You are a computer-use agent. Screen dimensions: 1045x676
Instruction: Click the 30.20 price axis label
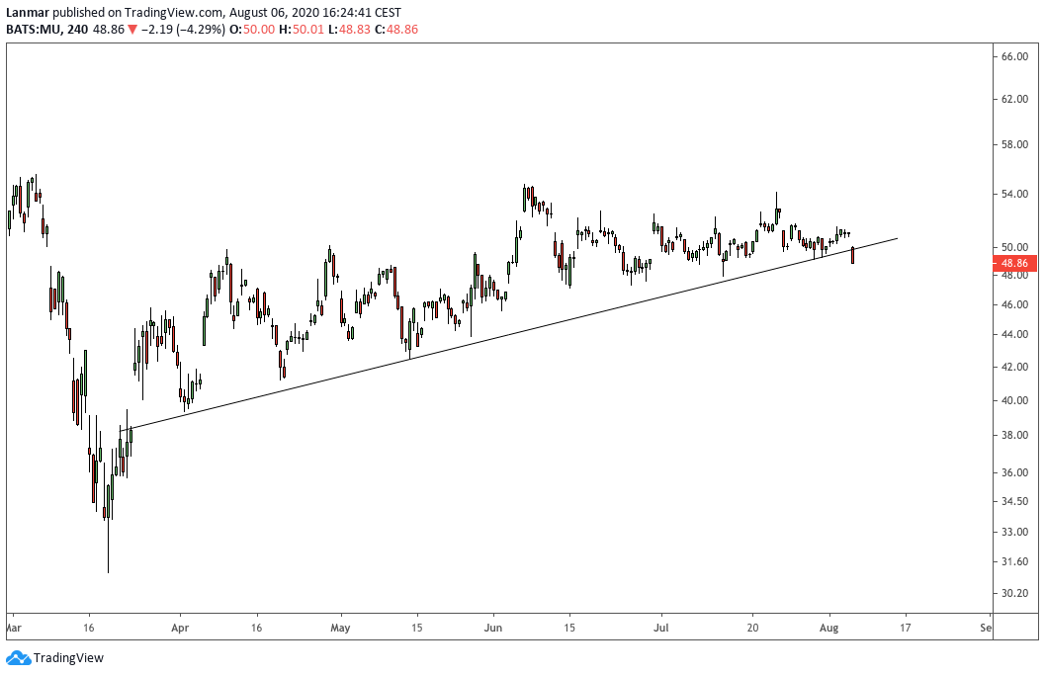pyautogui.click(x=1014, y=593)
